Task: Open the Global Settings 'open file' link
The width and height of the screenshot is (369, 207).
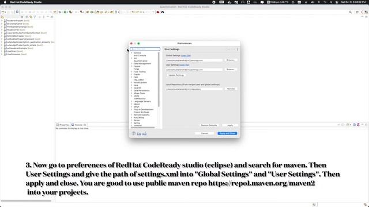Action: pos(186,56)
